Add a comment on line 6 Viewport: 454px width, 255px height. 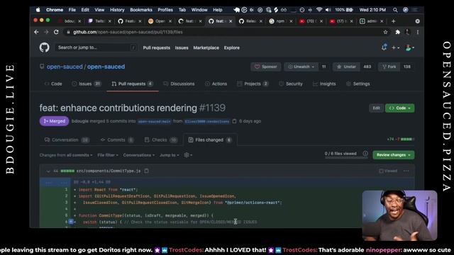coord(71,222)
